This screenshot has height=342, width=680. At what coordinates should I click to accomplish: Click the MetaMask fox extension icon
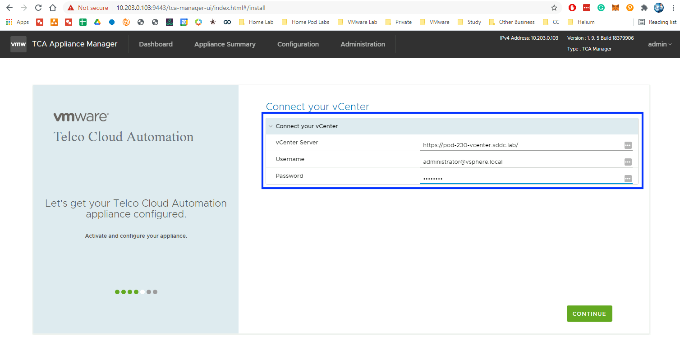[615, 8]
